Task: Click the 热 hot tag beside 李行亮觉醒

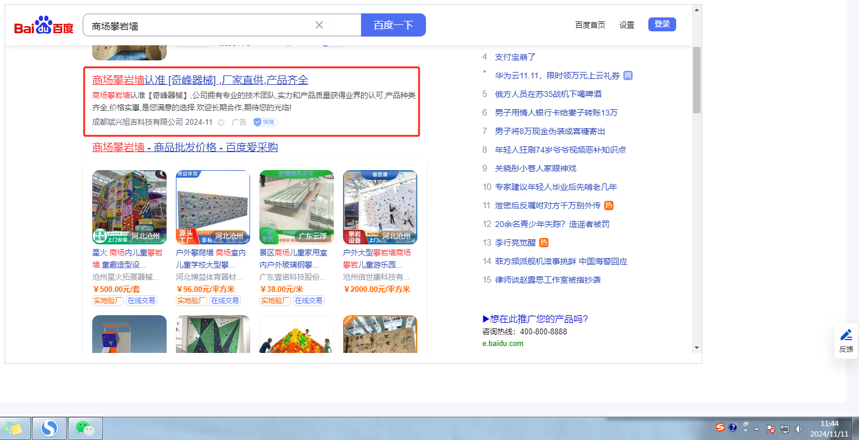Action: [544, 243]
